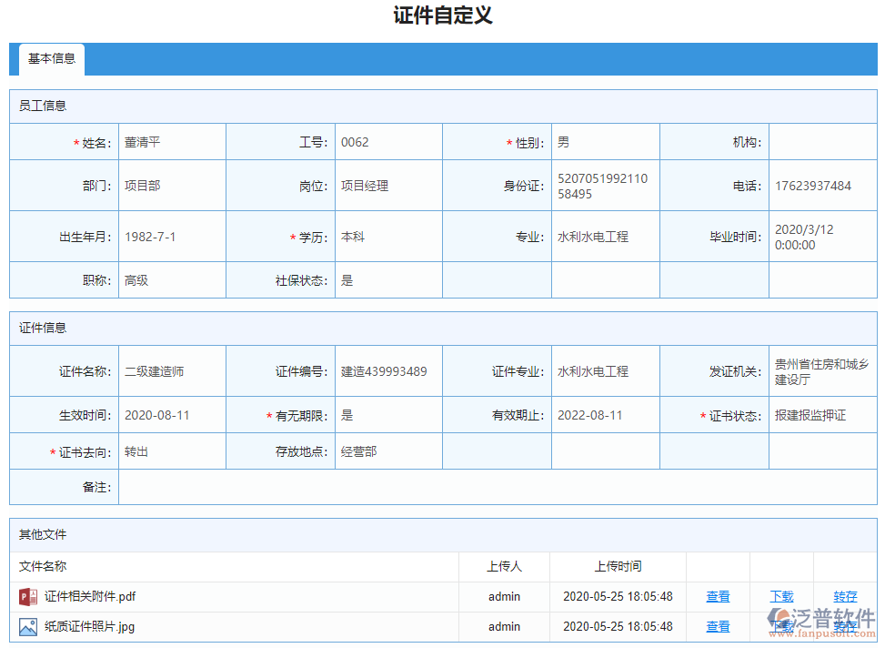Click the 电话 field 17623937484
Viewport: 885px width, 648px height.
(x=821, y=186)
